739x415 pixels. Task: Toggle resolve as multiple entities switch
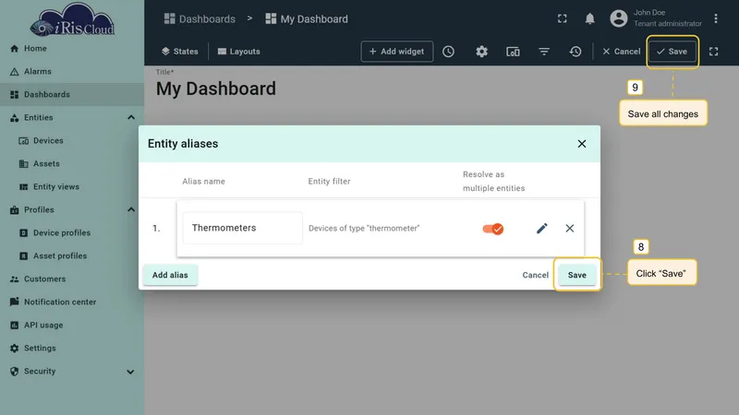point(493,229)
